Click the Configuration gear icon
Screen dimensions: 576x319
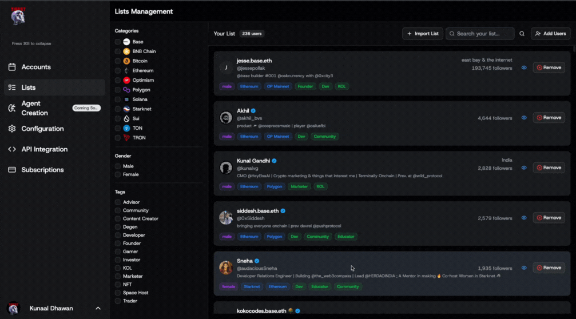coord(12,129)
